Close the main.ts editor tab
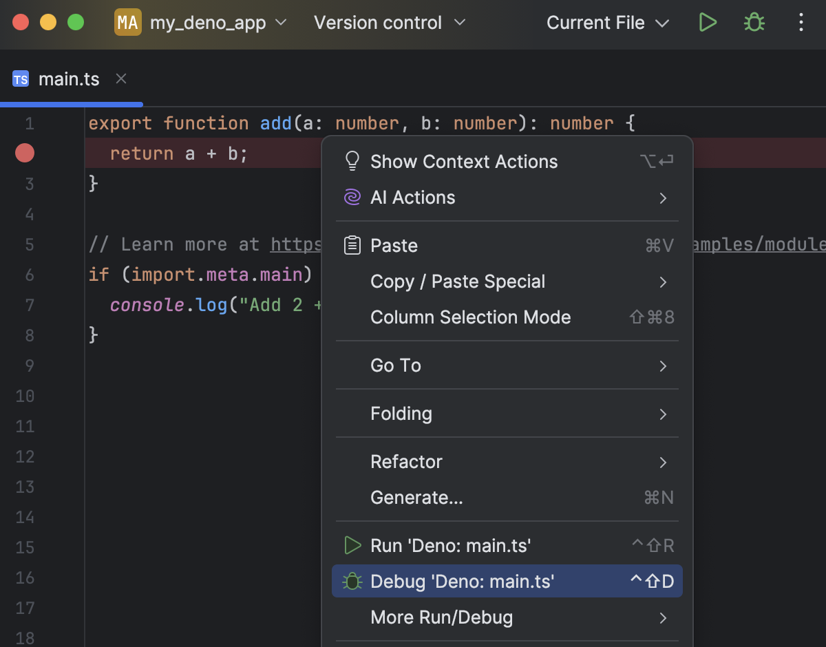This screenshot has width=826, height=647. tap(121, 78)
